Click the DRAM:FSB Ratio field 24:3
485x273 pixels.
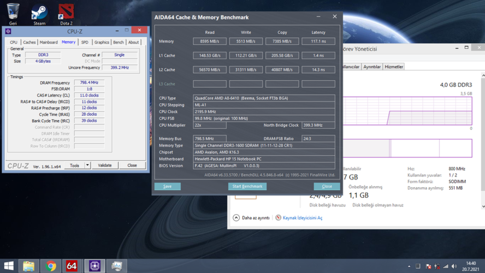[318, 139]
